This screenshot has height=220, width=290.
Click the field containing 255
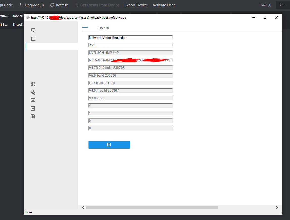(x=130, y=45)
